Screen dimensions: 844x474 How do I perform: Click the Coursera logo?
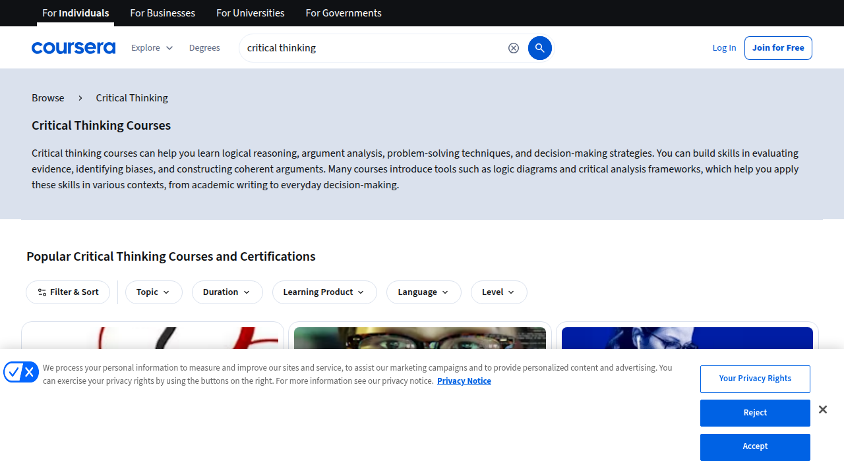73,48
